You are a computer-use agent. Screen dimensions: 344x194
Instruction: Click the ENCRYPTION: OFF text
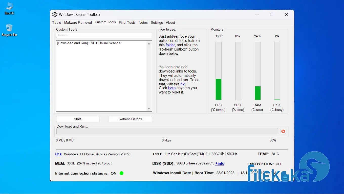click(x=265, y=164)
